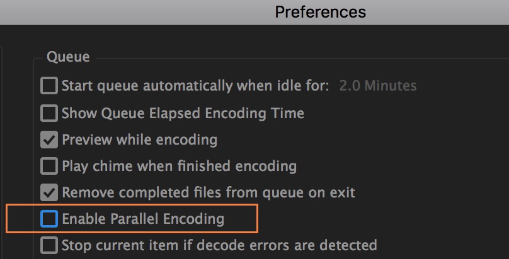
Task: Click the Minutes unit text
Action: 392,85
